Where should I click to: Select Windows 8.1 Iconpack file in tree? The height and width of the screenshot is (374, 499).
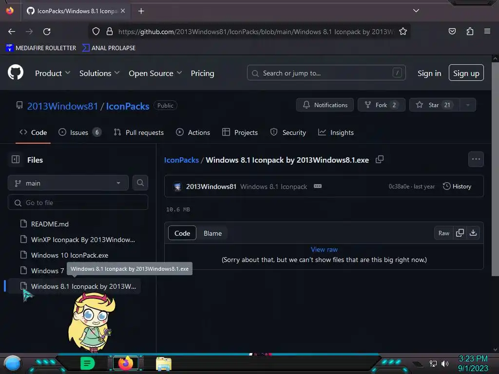(x=75, y=286)
